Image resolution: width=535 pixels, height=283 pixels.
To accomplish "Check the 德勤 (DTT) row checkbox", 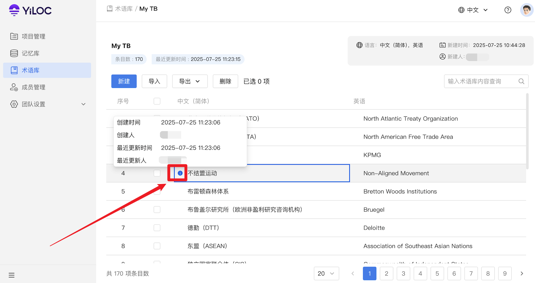I will [x=157, y=228].
